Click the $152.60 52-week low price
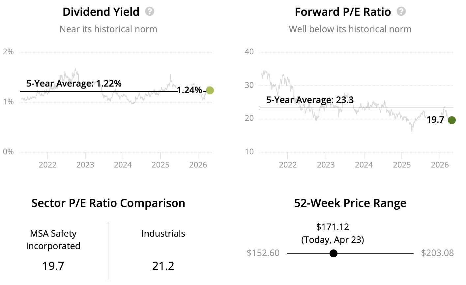Image resolution: width=466 pixels, height=285 pixels. pyautogui.click(x=263, y=253)
